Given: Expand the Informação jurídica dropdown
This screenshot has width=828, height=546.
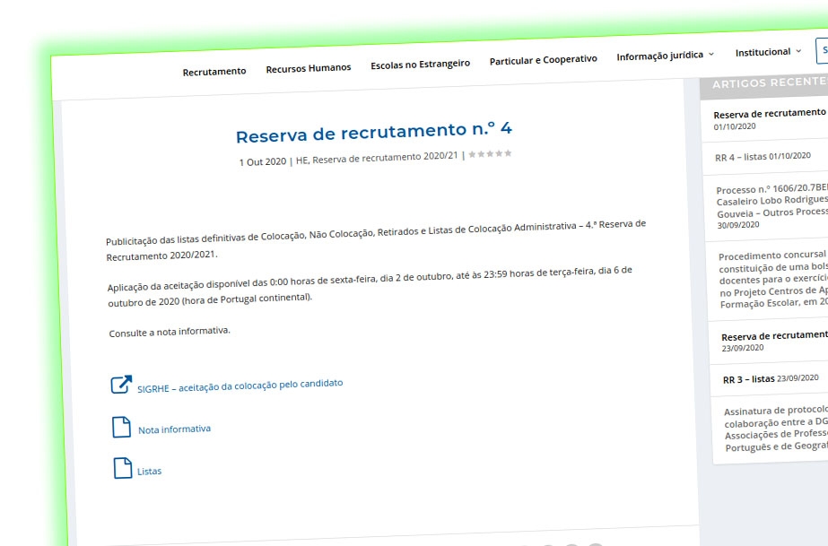Looking at the screenshot, I should pos(661,56).
